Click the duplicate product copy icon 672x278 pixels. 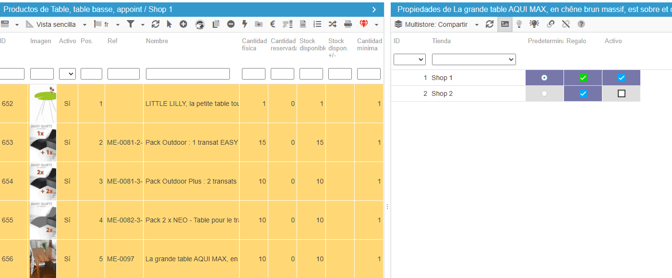coord(216,24)
